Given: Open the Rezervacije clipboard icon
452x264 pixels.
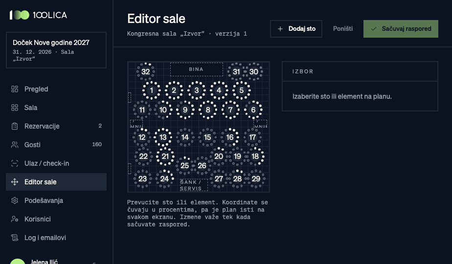Looking at the screenshot, I should pyautogui.click(x=15, y=126).
